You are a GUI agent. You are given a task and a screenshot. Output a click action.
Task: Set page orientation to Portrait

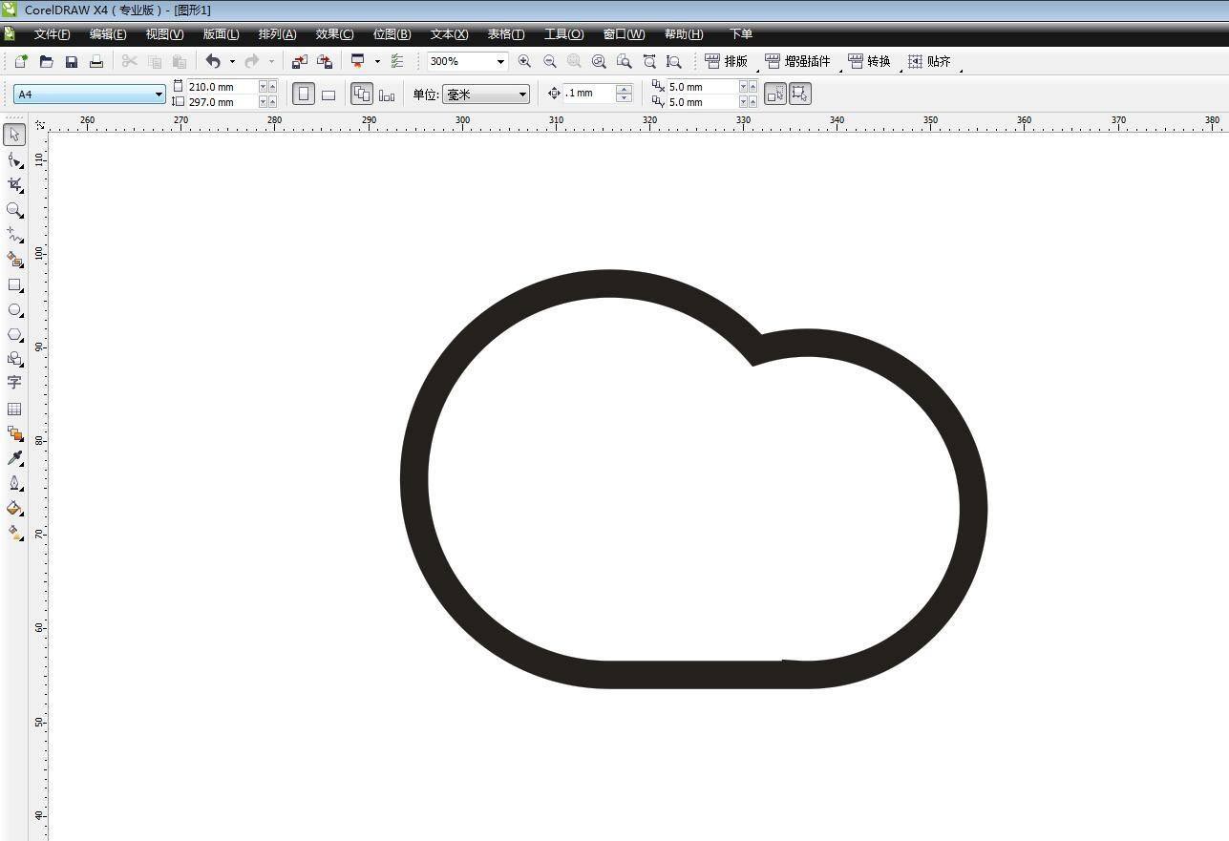click(304, 94)
